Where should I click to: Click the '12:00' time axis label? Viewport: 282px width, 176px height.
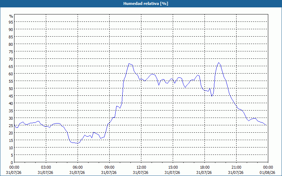pyautogui.click(x=141, y=168)
